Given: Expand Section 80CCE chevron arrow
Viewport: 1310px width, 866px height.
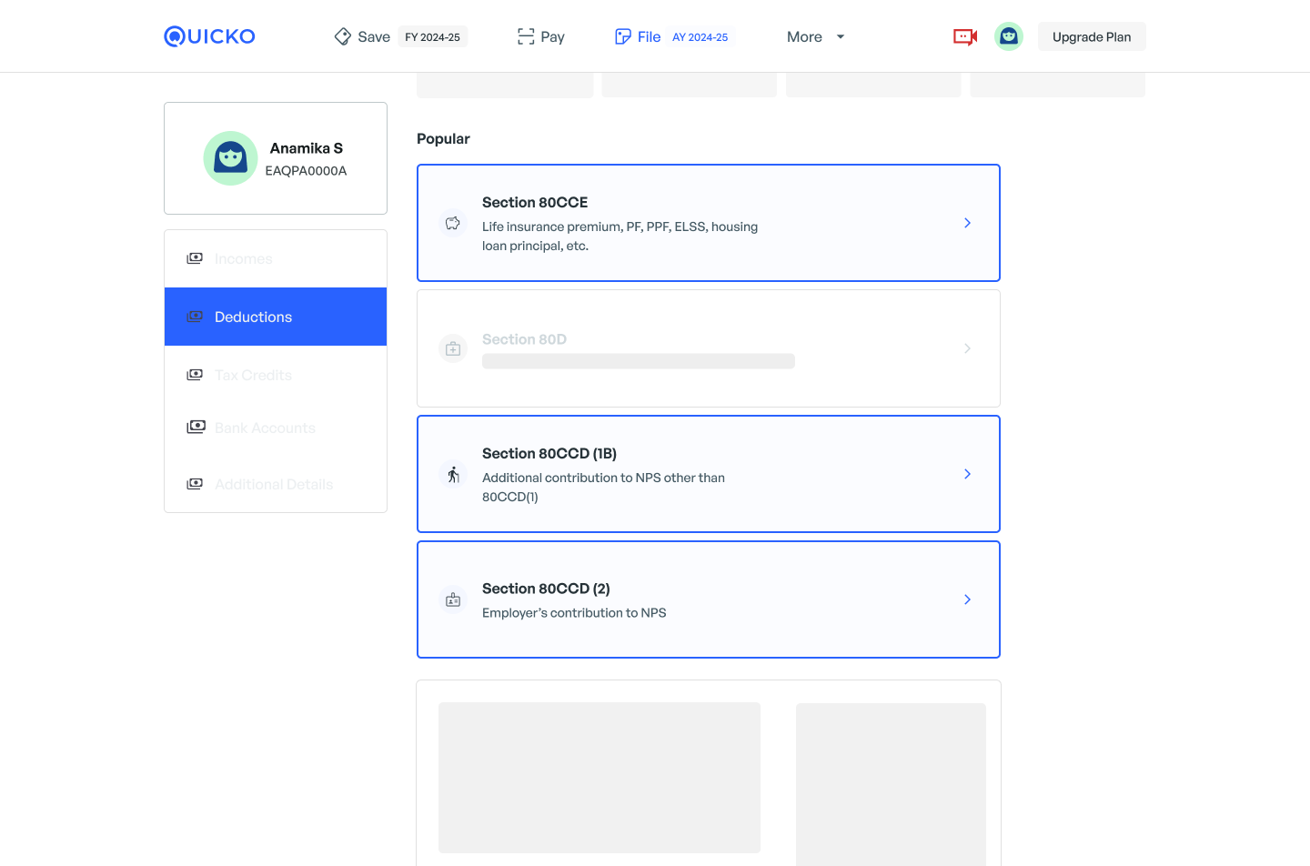Looking at the screenshot, I should click(967, 223).
